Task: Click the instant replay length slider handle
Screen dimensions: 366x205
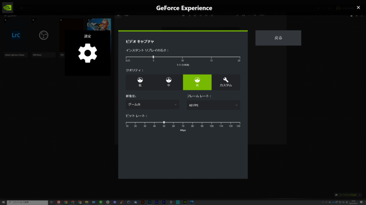Action: click(x=153, y=57)
